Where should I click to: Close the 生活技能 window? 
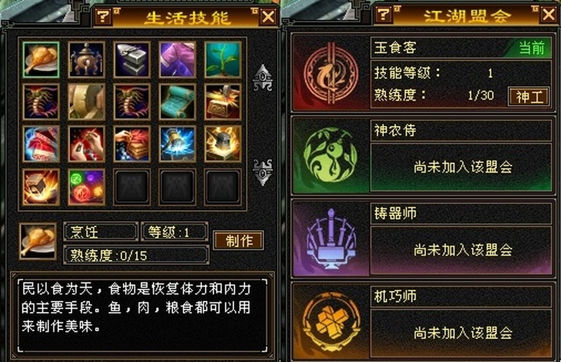point(268,16)
